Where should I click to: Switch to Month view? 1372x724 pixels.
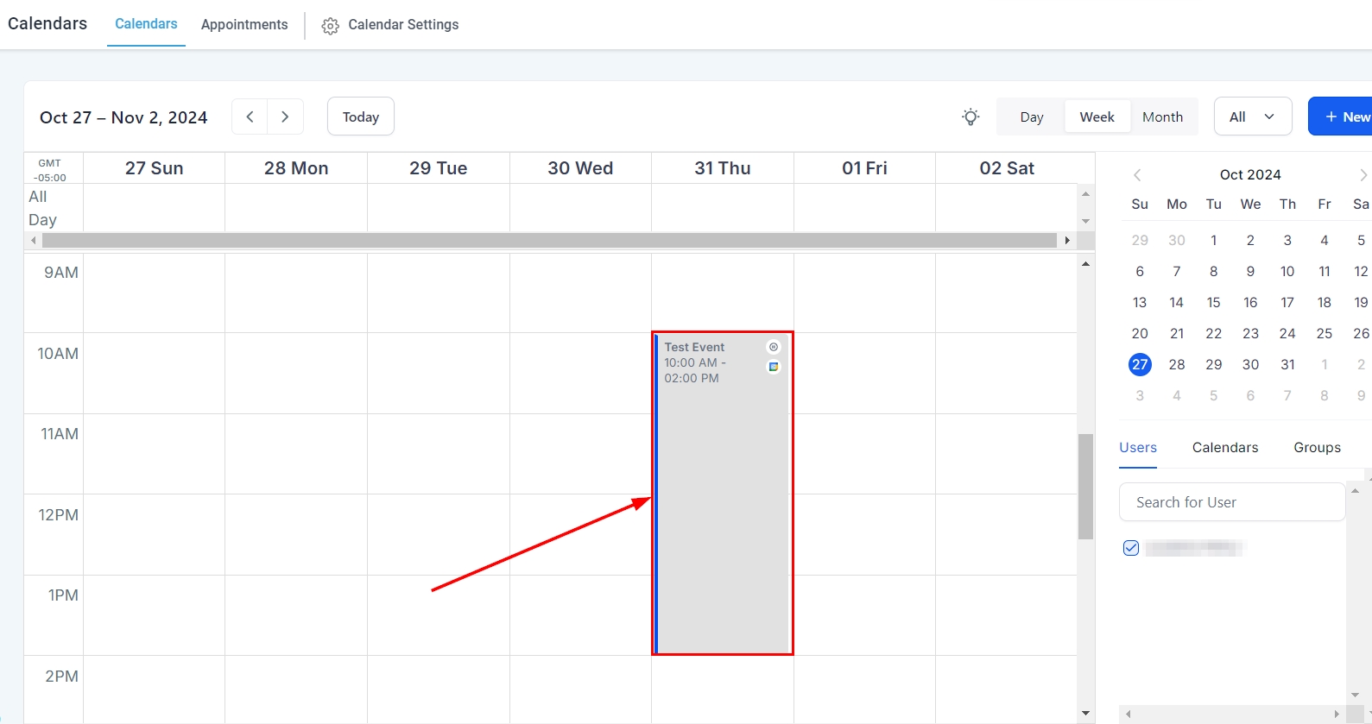(1162, 117)
